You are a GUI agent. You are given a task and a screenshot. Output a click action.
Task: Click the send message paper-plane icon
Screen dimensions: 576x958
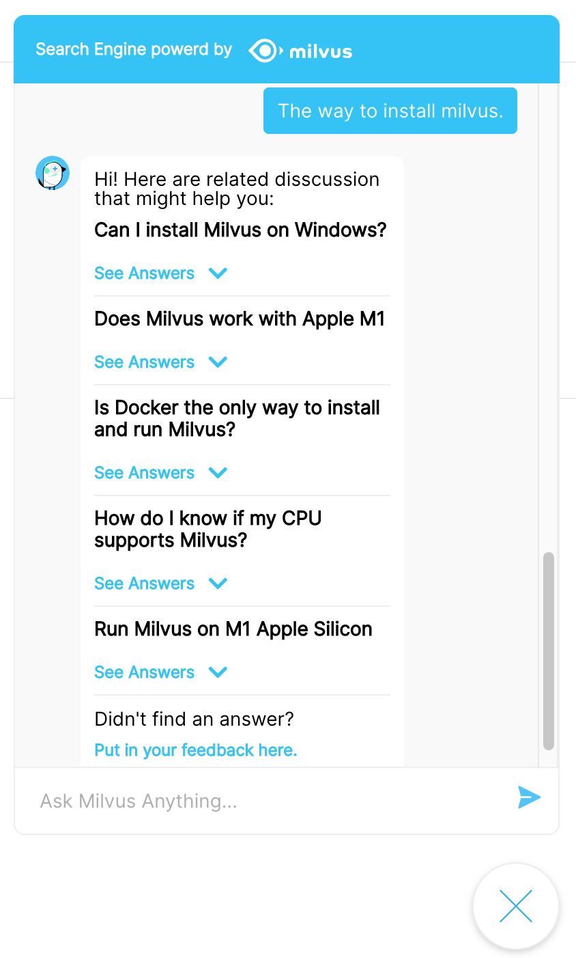tap(529, 797)
